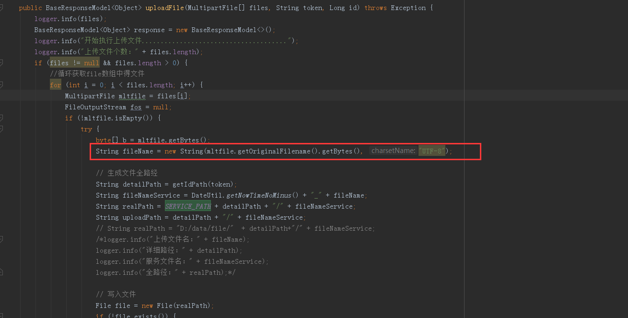This screenshot has height=318, width=628.
Task: Click 'byte[] b' declaration
Action: pyautogui.click(x=111, y=140)
